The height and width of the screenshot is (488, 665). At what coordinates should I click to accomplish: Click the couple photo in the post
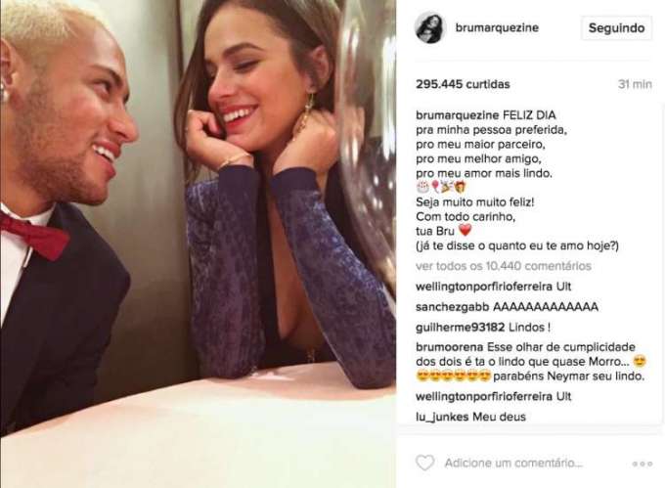pyautogui.click(x=199, y=244)
